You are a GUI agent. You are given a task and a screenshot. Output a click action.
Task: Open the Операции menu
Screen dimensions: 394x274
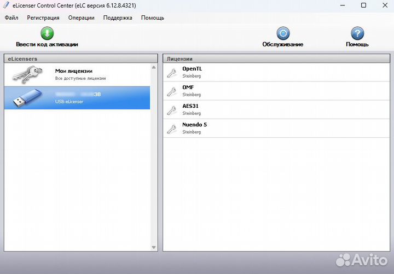82,18
